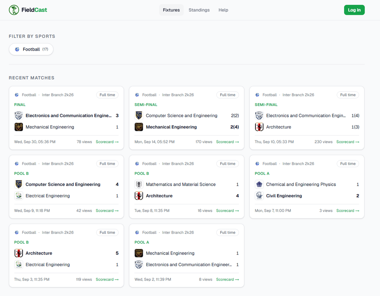Click Full time badge on Sep 7 Pool A card
Image resolution: width=380 pixels, height=296 pixels.
[x=348, y=164]
